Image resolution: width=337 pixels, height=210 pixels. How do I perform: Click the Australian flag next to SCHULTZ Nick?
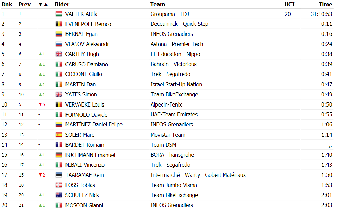(x=59, y=195)
